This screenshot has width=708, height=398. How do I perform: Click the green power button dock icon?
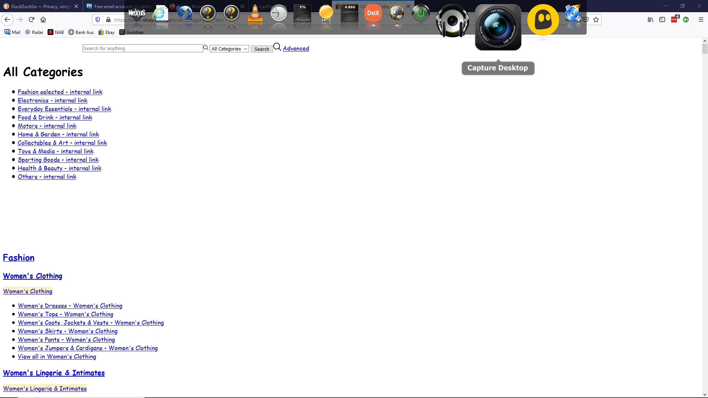tap(420, 14)
